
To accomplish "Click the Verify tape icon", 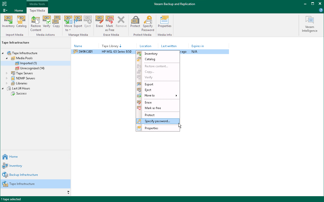I will point(47,21).
